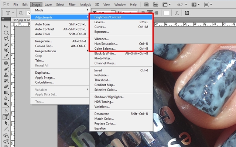The width and height of the screenshot is (236, 147).
Task: Select the Line tool
Action: pos(6,129)
